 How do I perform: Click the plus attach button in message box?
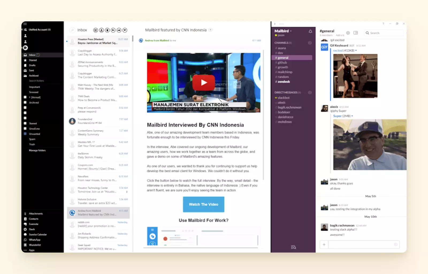324,244
